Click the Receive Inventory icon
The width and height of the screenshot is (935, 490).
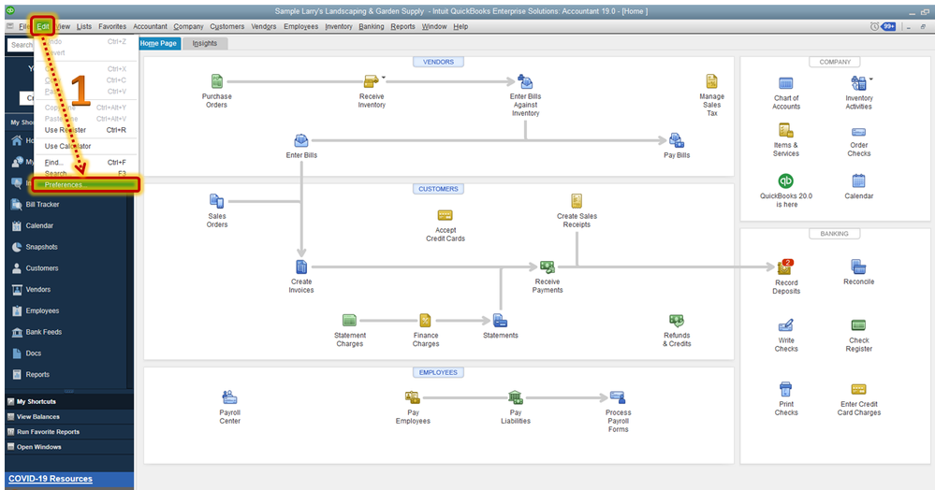(371, 81)
